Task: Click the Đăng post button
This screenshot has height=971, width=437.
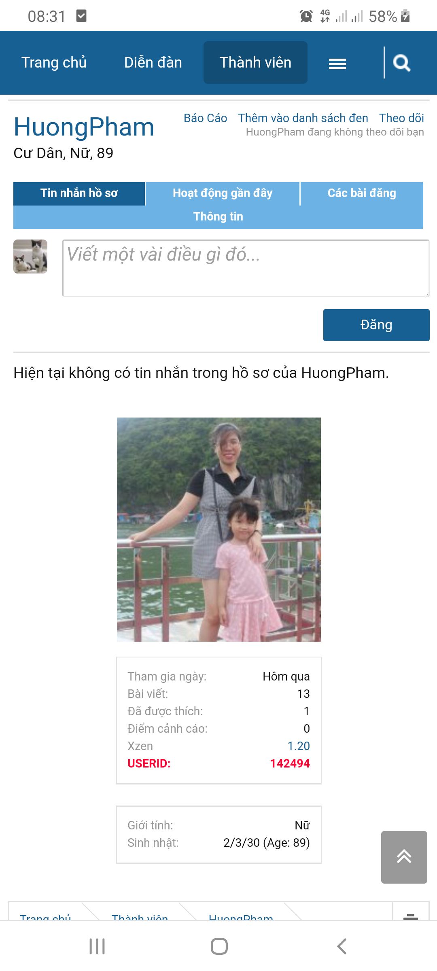Action: point(376,325)
